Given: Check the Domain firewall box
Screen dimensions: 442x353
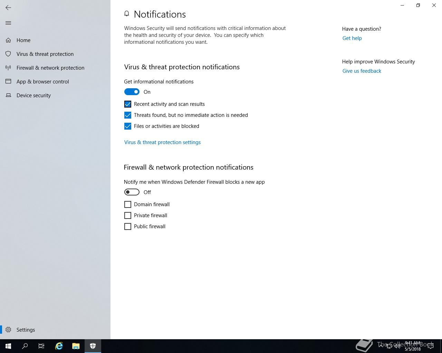Looking at the screenshot, I should coord(128,204).
